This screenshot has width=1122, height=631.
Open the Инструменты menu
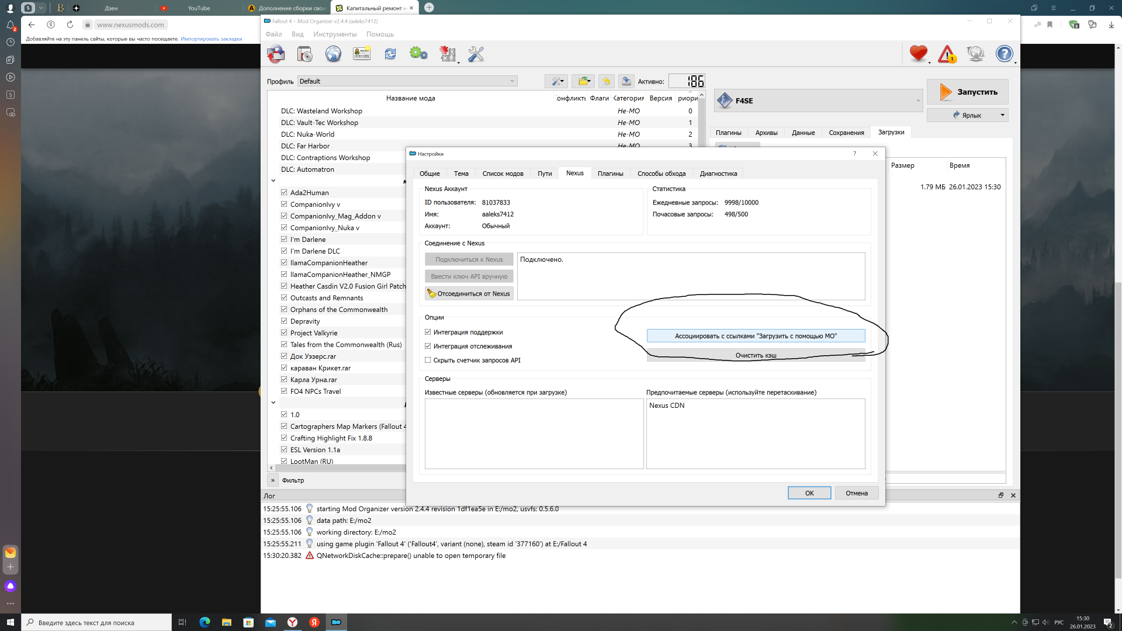(334, 34)
